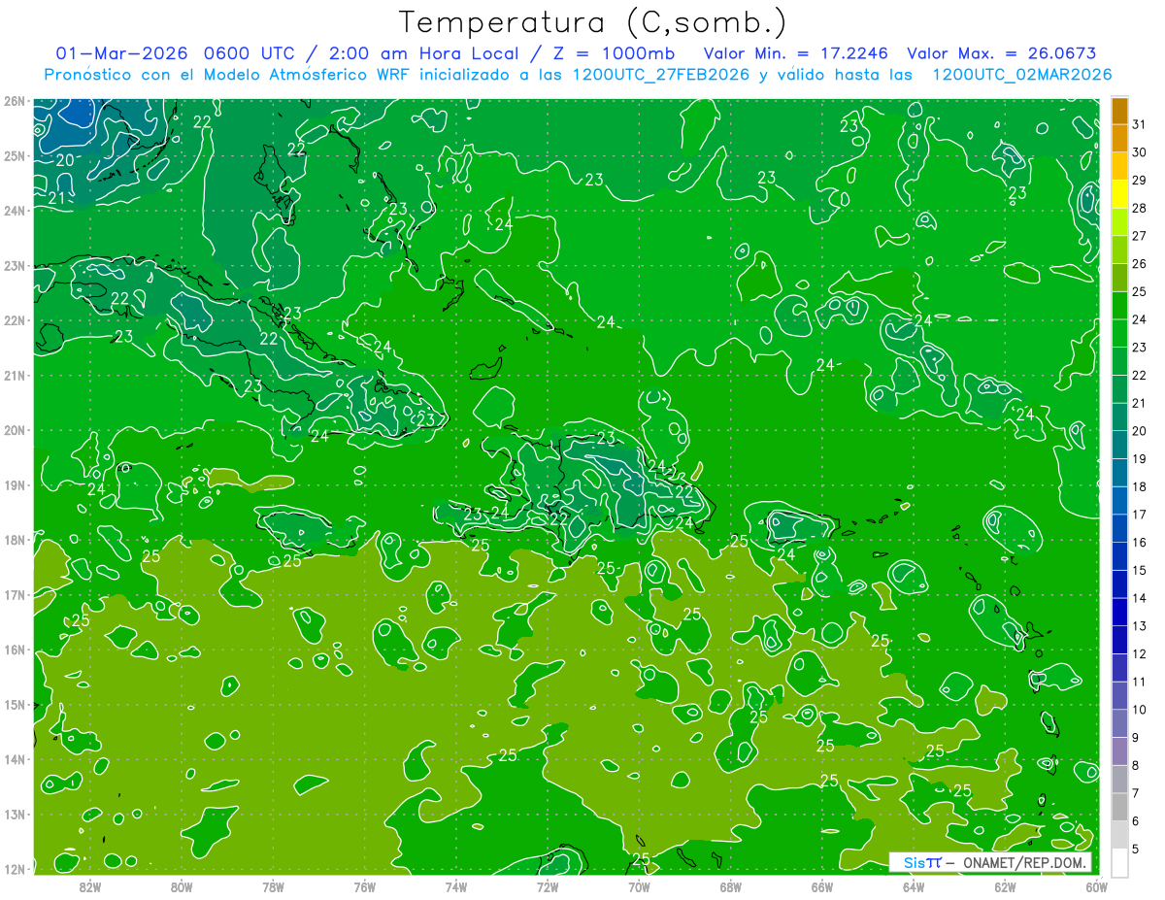Image resolution: width=1165 pixels, height=900 pixels.
Task: Pick the legend swatch between 30 and 31
Action: coord(1119,138)
